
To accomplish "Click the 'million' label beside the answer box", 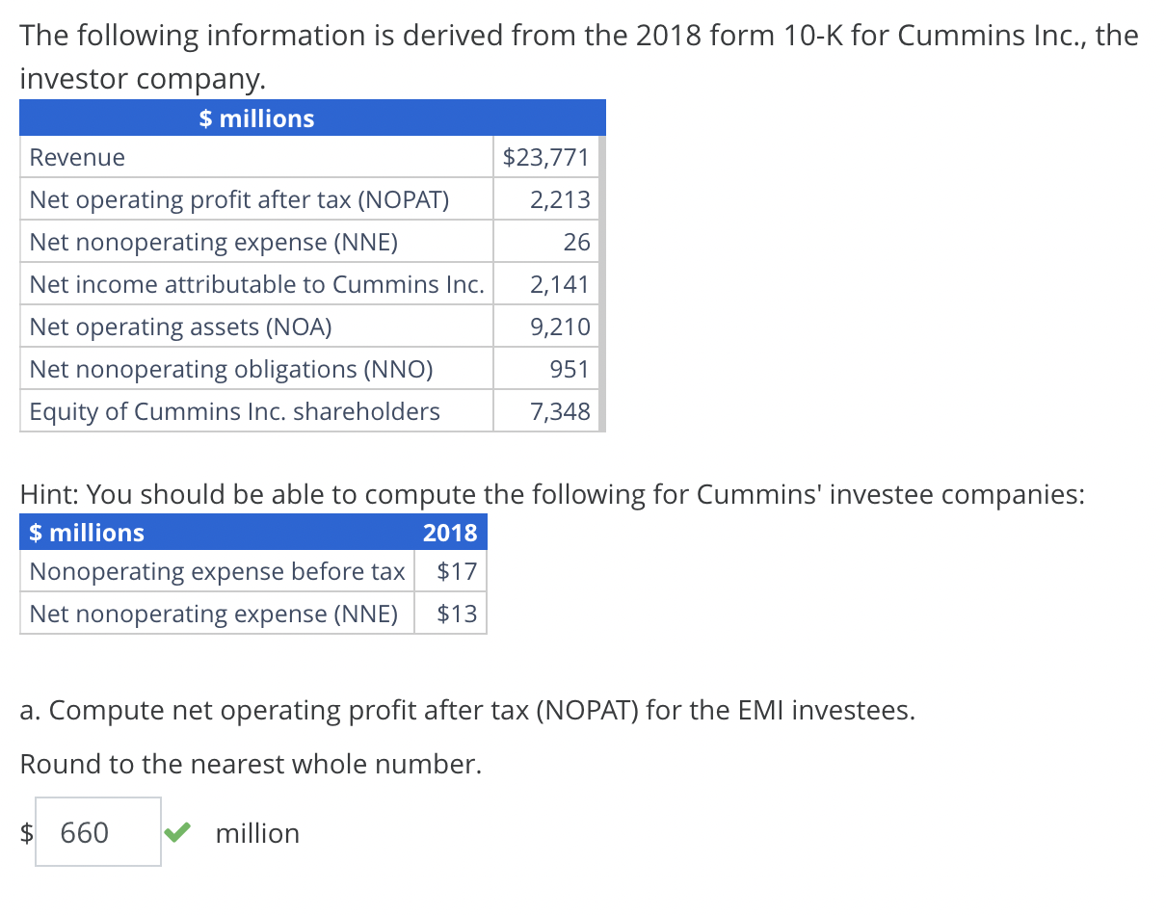I will click(257, 832).
